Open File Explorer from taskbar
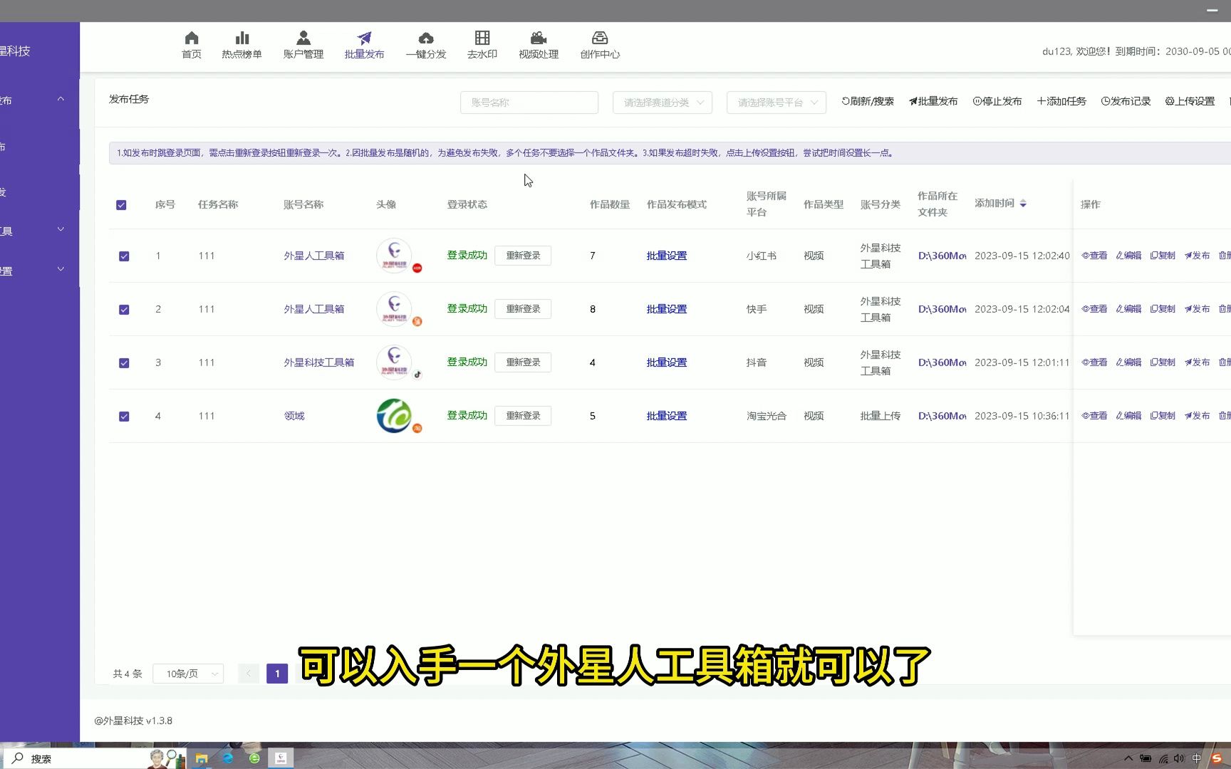1231x769 pixels. [x=202, y=758]
